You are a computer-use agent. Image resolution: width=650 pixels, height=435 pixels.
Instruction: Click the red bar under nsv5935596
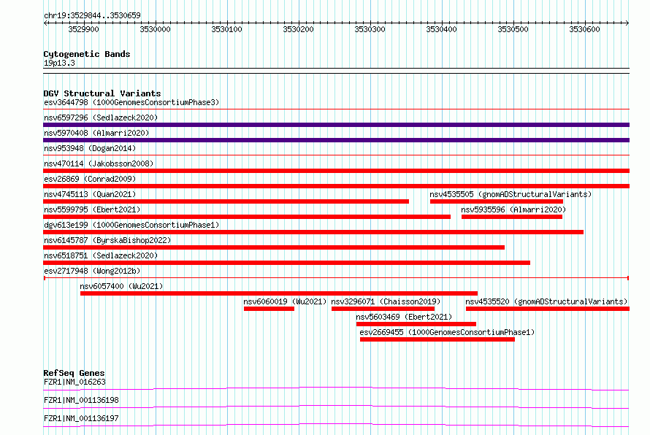[512, 217]
